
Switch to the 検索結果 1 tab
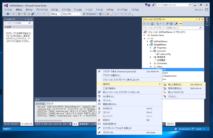[x=84, y=124]
